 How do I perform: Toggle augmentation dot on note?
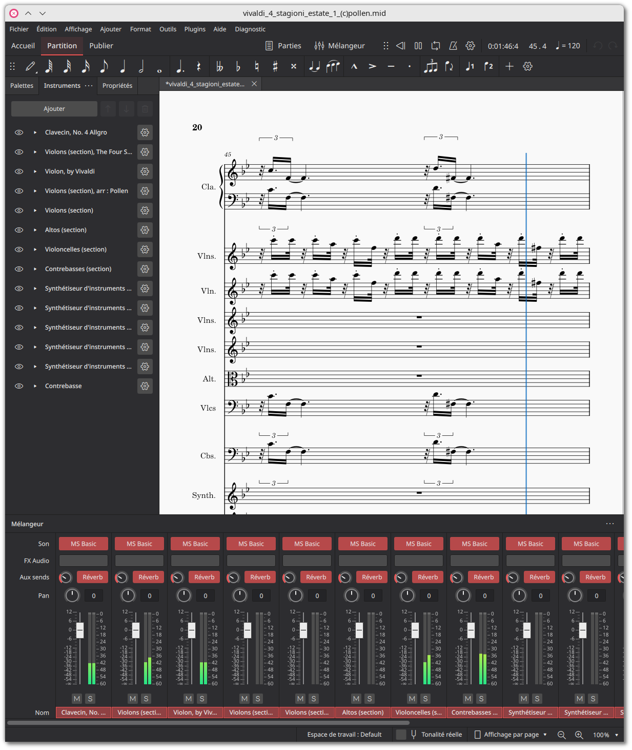click(x=180, y=66)
